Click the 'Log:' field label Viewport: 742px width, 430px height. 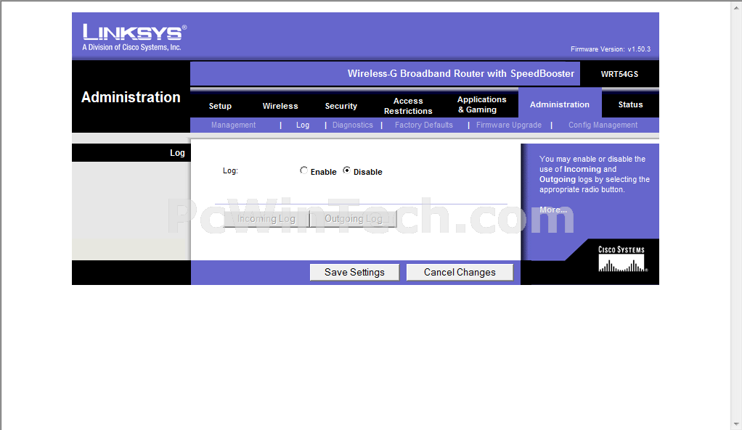pyautogui.click(x=230, y=170)
